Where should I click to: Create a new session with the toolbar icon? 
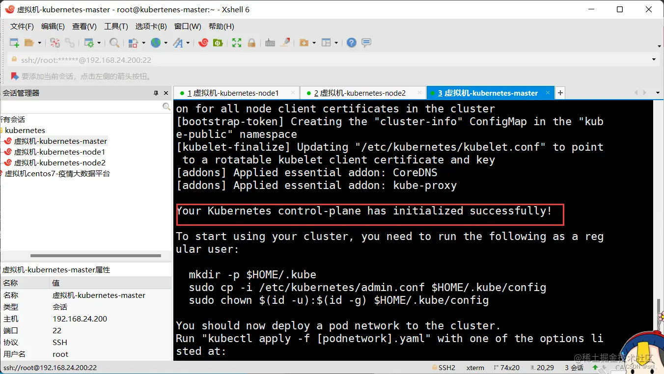(x=15, y=43)
